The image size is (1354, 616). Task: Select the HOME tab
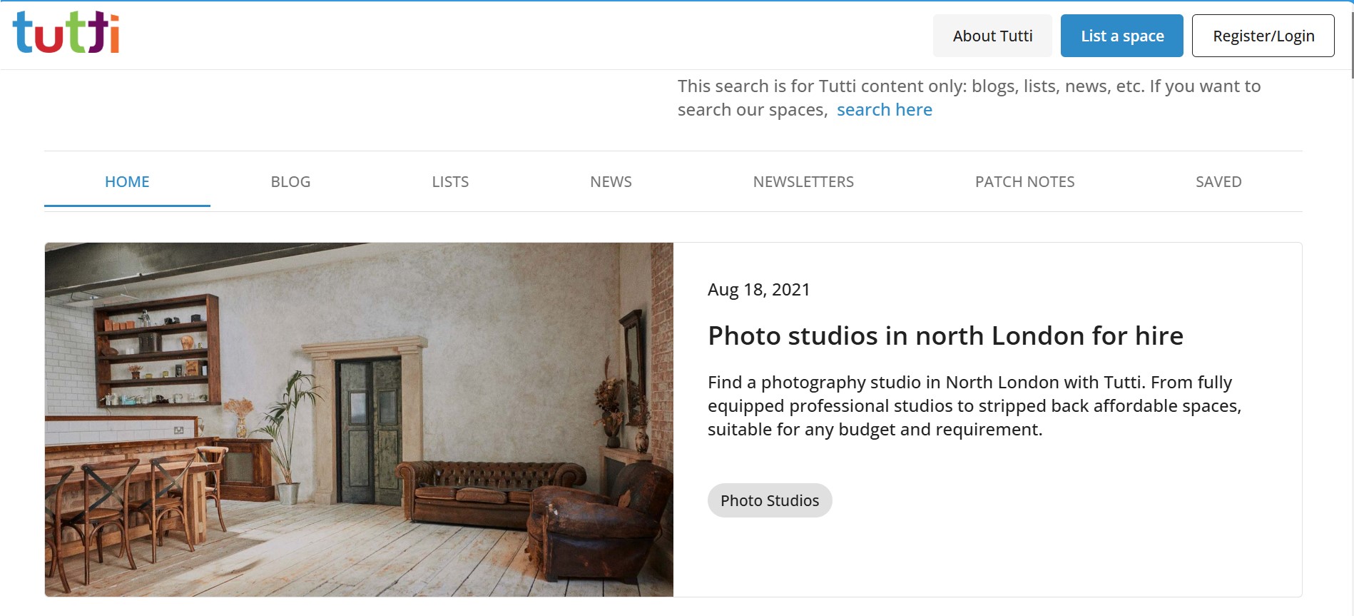tap(127, 182)
